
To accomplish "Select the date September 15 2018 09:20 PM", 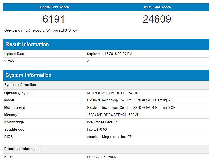I will [109, 54].
